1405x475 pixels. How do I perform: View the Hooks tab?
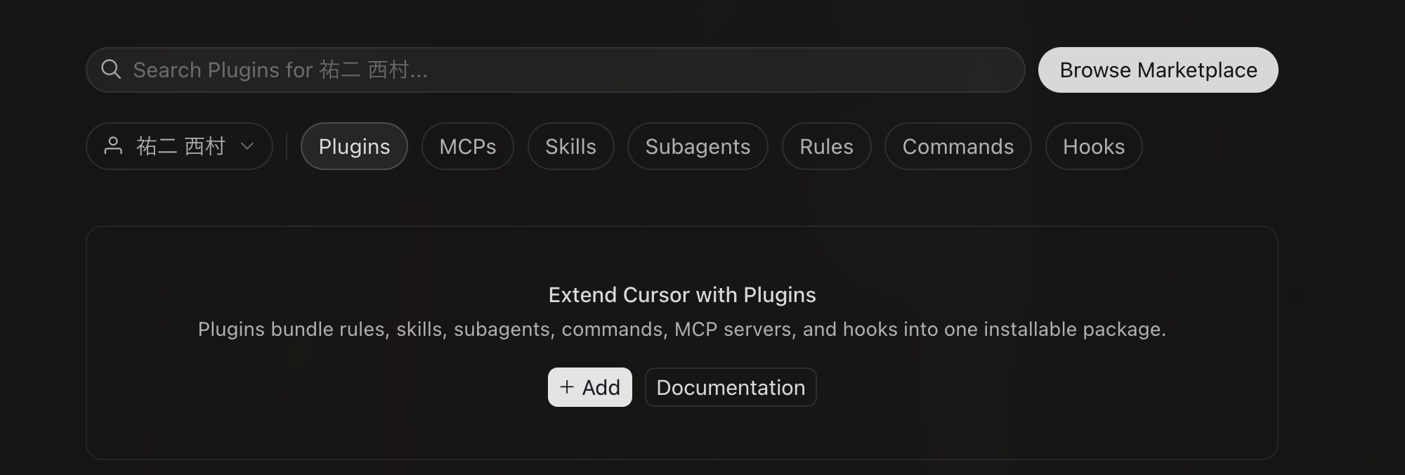(x=1094, y=146)
